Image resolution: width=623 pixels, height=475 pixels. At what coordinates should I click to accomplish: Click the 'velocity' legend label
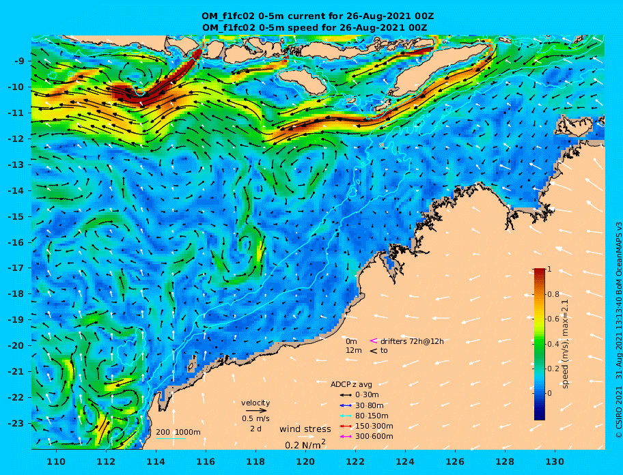[255, 403]
